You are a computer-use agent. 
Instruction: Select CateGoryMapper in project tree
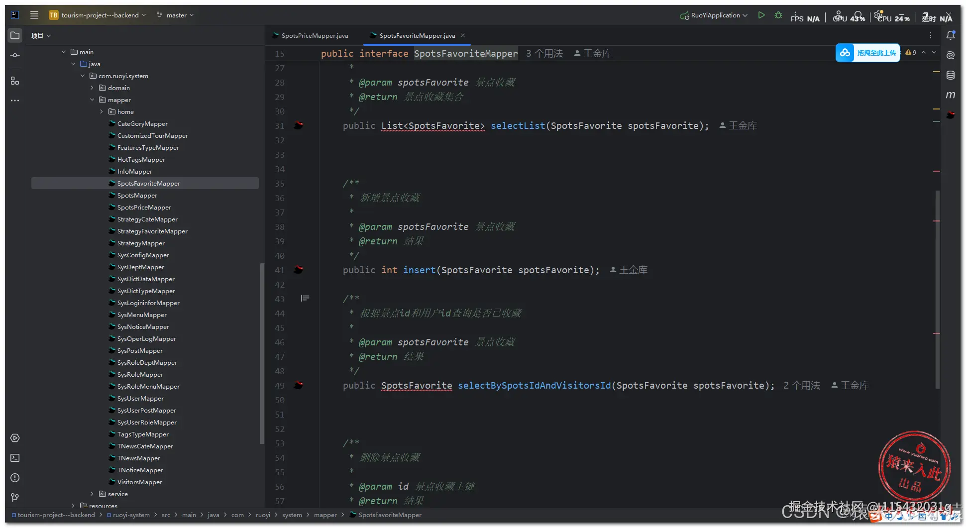142,123
